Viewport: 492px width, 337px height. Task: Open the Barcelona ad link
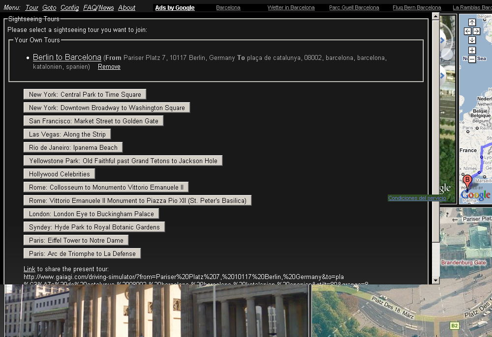[x=228, y=7]
